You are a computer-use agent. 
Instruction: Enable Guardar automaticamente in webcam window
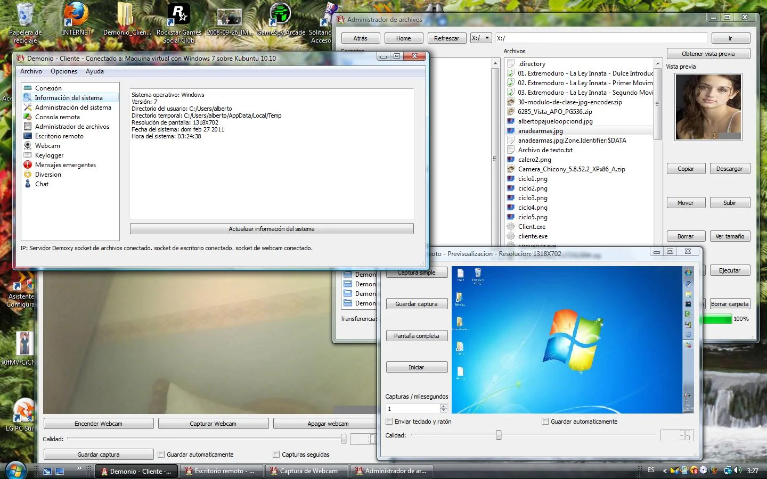click(161, 455)
